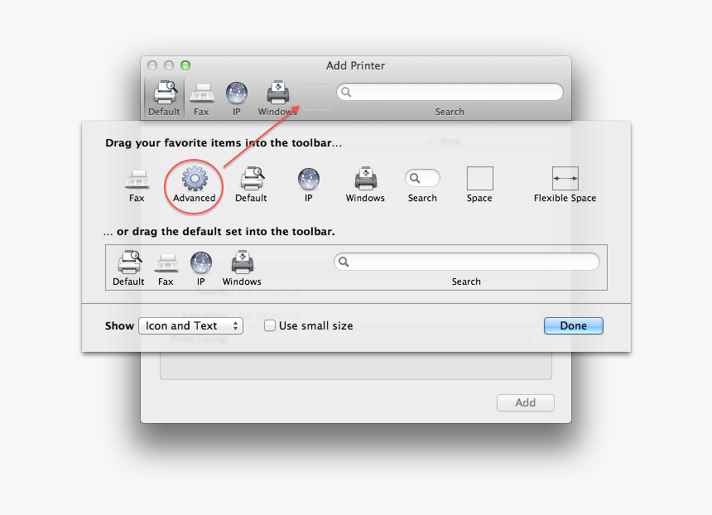Click the Search field in the default set
This screenshot has height=515, width=712.
tap(466, 262)
